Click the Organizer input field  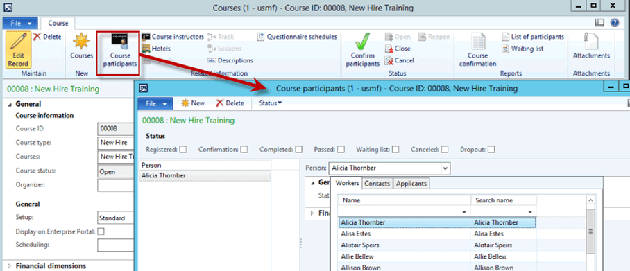pyautogui.click(x=116, y=185)
